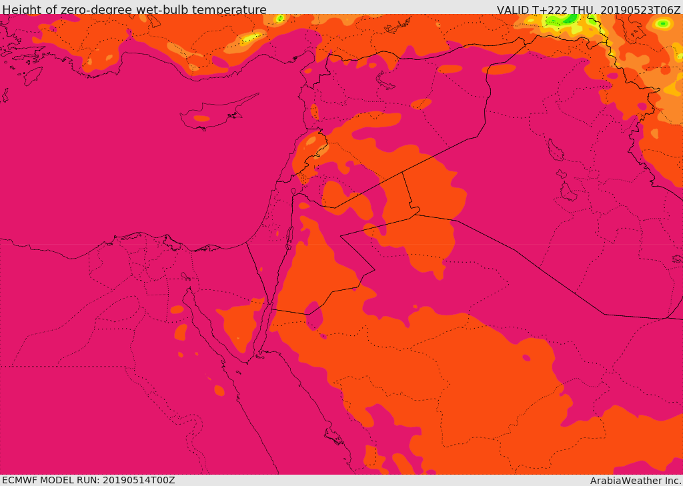
Task: Click the 'ArabiaWeather Inc' credit text
Action: coord(636,481)
